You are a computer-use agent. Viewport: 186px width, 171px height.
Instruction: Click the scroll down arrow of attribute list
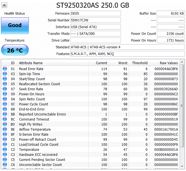[x=182, y=167]
